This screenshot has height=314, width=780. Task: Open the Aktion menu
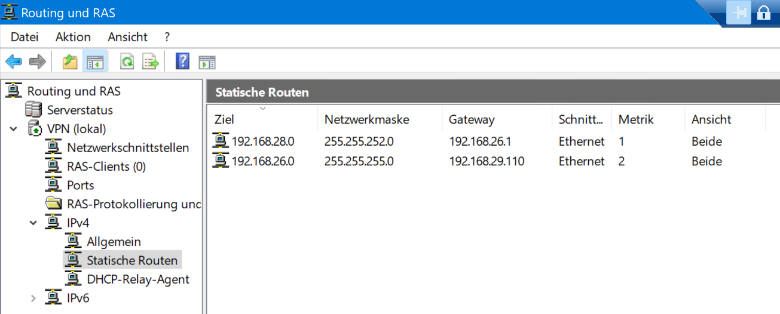coord(73,37)
